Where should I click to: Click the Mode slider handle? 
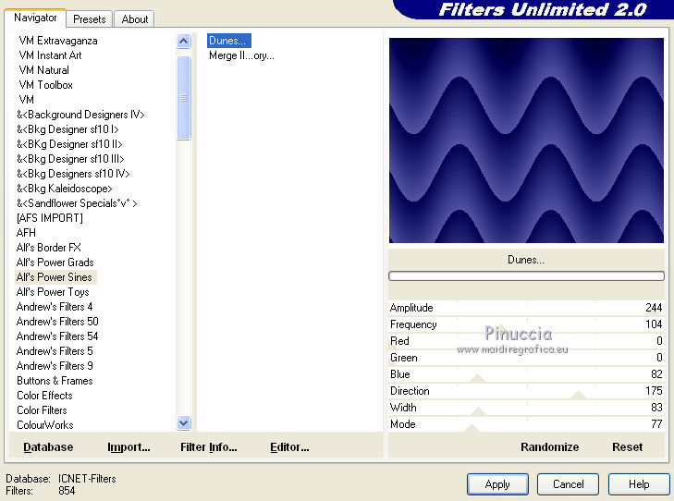click(x=472, y=428)
